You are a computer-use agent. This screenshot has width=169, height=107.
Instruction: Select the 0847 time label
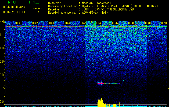pos(115,23)
